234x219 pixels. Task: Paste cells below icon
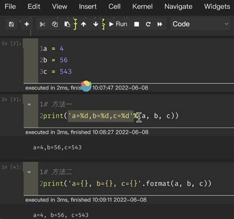tap(67, 24)
